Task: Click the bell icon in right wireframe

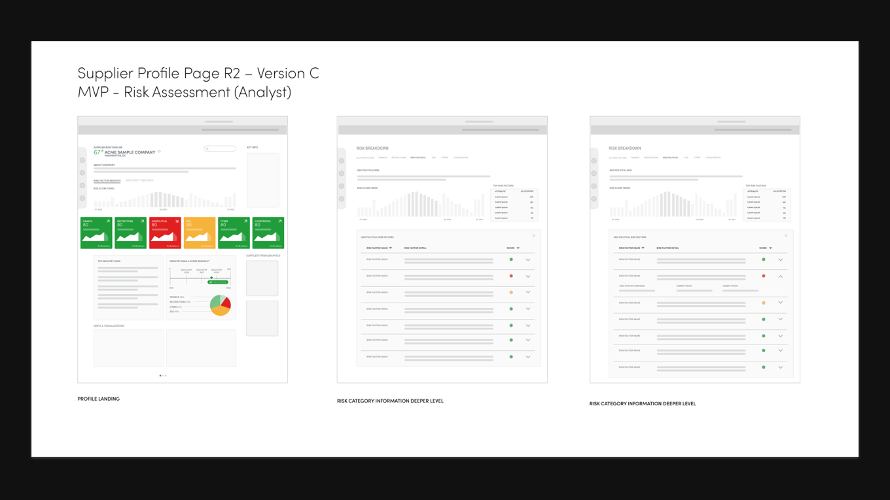Action: point(786,235)
